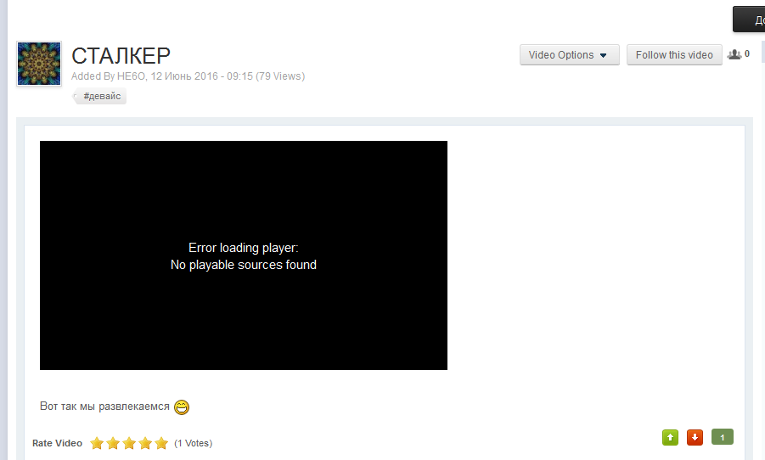Click the green thumbs-up vote arrow

671,437
